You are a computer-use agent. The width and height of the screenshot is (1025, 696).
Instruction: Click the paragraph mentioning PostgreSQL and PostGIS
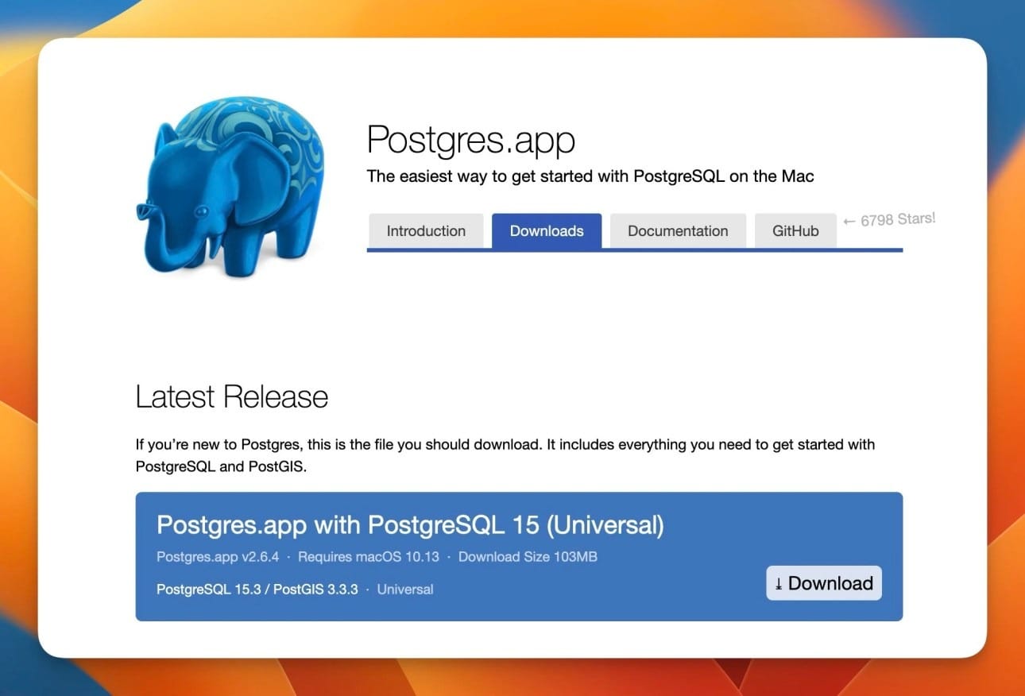(x=505, y=453)
